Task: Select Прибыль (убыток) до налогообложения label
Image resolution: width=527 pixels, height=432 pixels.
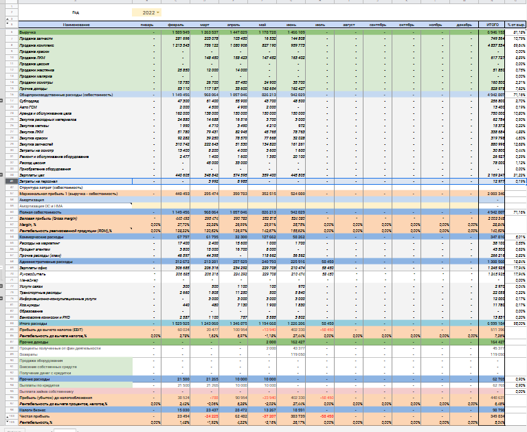Action: pos(76,398)
